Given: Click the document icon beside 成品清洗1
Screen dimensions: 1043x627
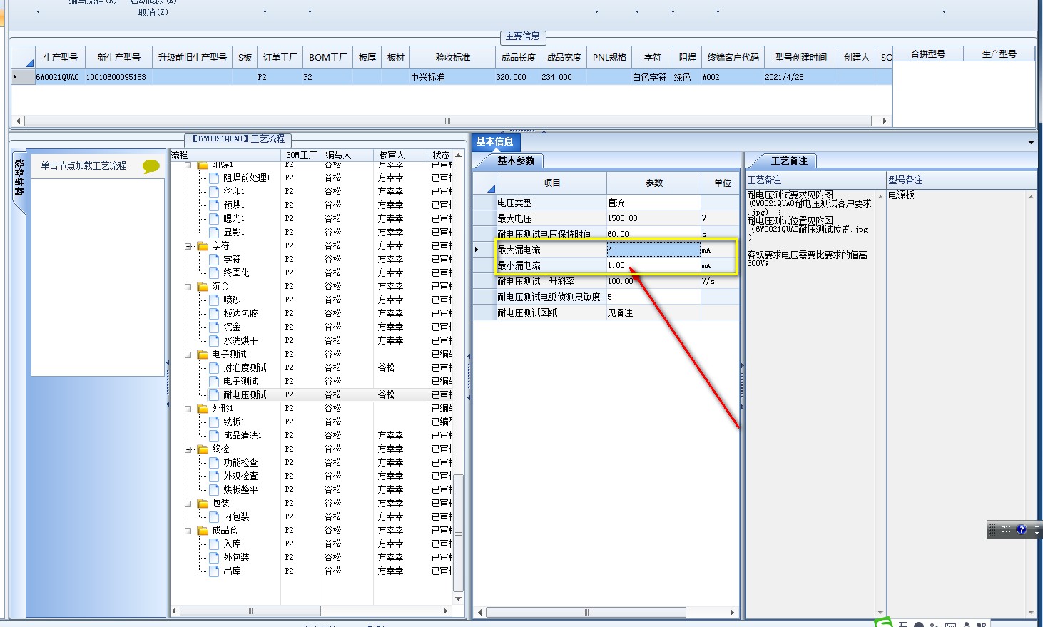Looking at the screenshot, I should (x=214, y=435).
